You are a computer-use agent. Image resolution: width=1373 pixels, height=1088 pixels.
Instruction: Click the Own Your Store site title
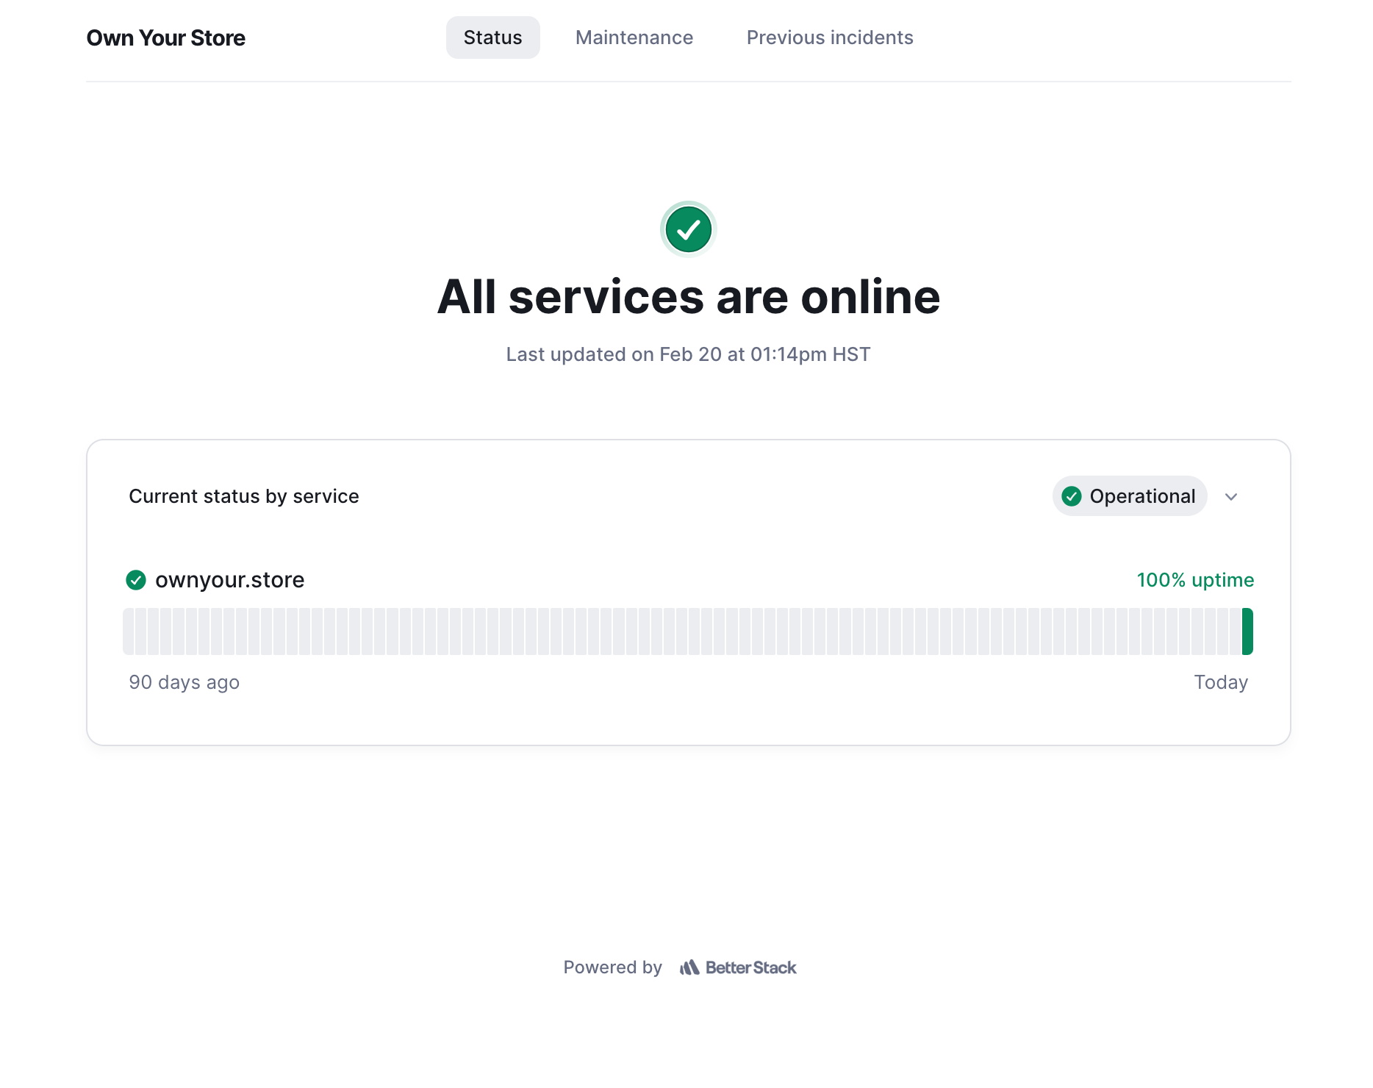click(166, 37)
